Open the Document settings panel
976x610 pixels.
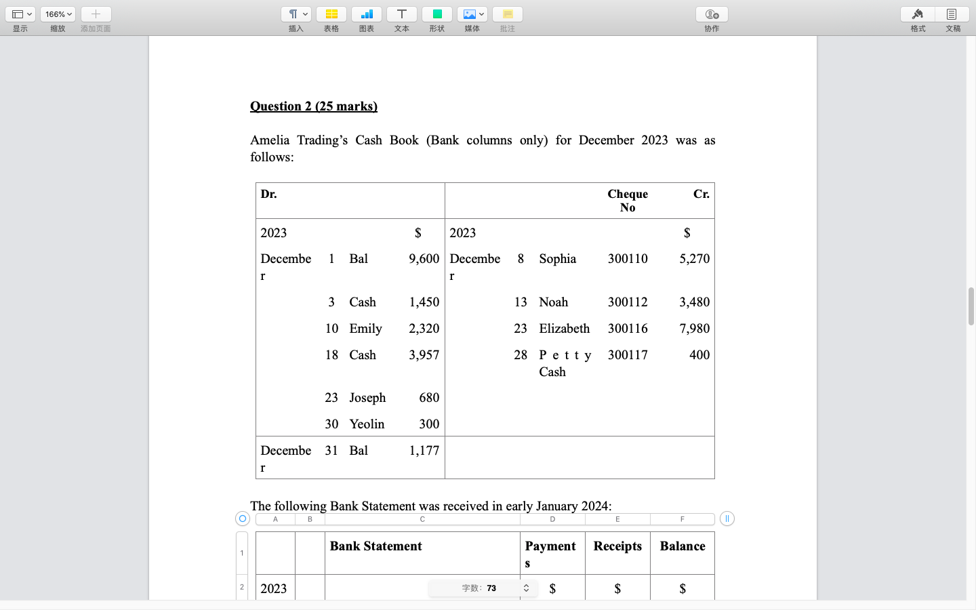952,14
